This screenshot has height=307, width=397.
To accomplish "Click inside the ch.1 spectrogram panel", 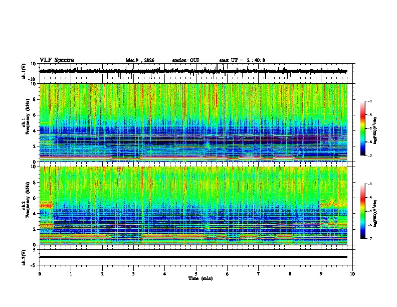I will pyautogui.click(x=193, y=122).
